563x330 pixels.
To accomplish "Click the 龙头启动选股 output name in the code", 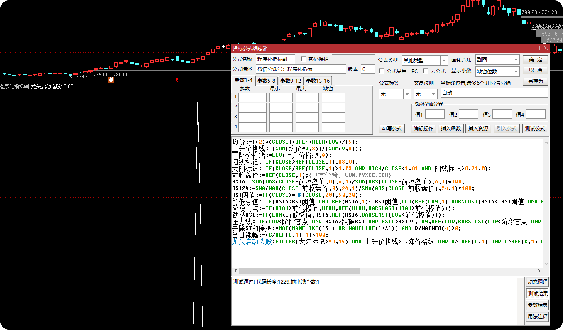I will pos(252,242).
